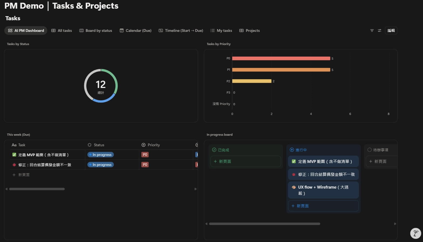Toggle the checkbox on the 定義 MVP 範圍 table row

14,155
